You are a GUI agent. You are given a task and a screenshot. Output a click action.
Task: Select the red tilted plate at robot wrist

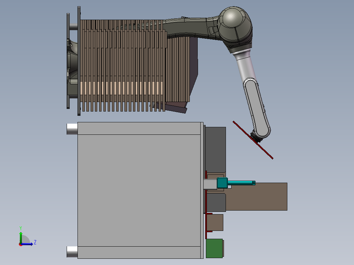[x=253, y=140]
